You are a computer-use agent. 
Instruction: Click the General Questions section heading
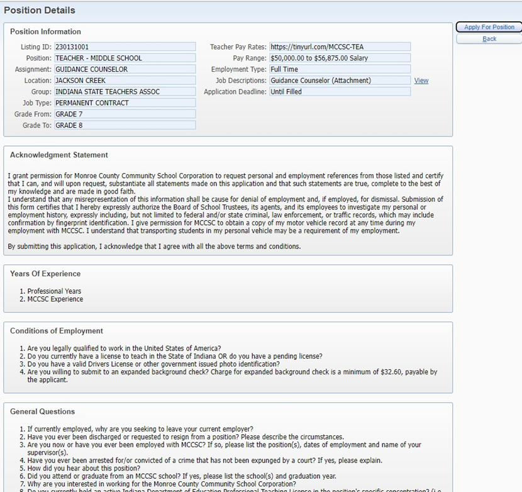tap(42, 412)
